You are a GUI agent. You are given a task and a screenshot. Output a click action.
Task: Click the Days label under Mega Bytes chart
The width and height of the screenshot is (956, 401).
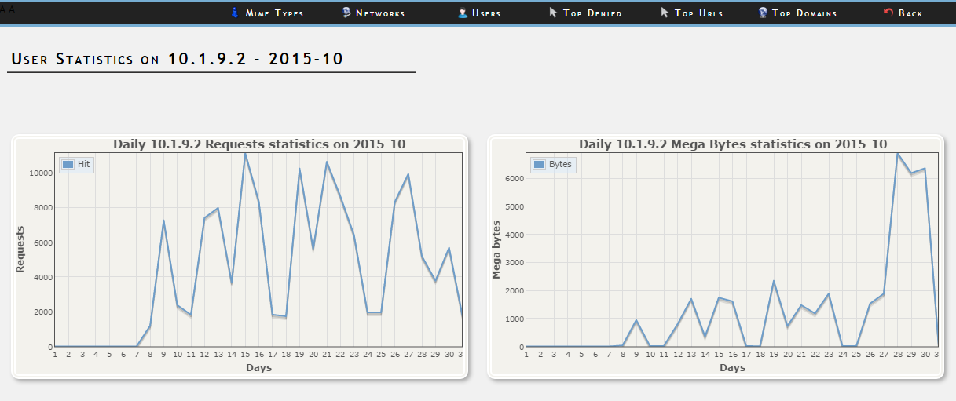coord(733,367)
